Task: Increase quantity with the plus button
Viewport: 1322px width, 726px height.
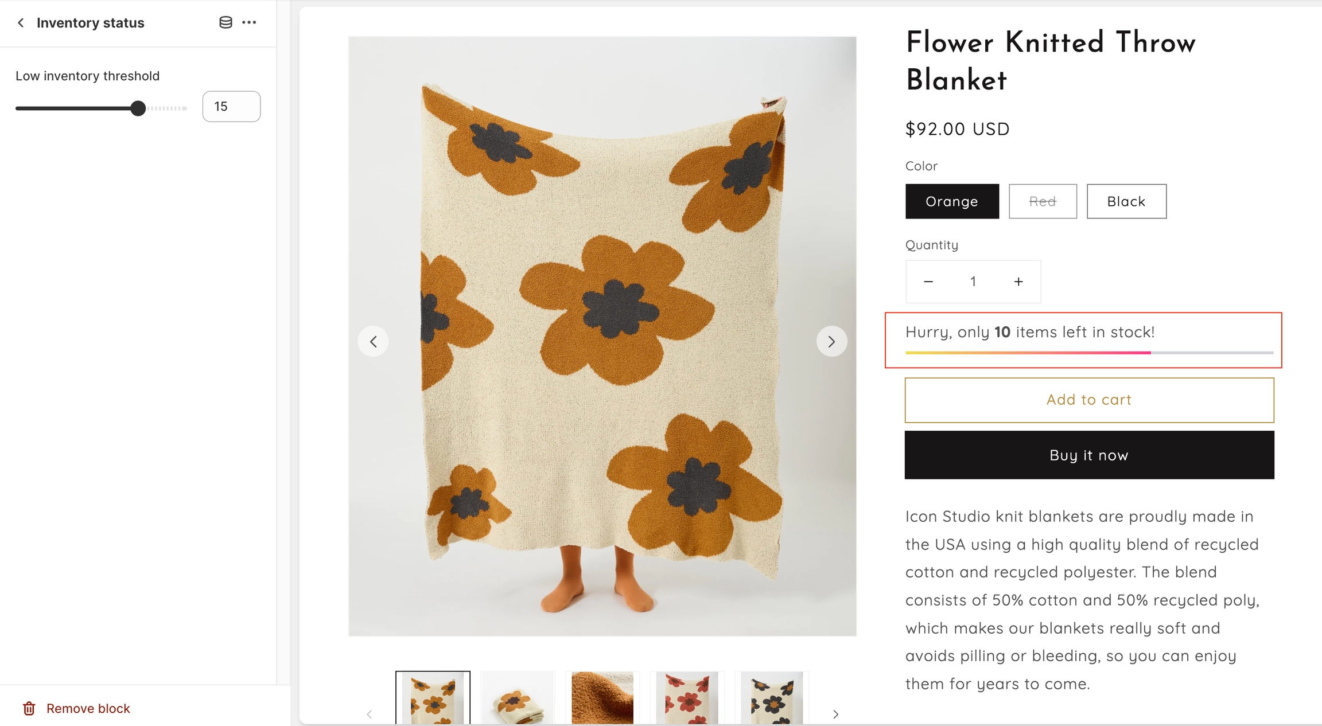Action: tap(1018, 282)
